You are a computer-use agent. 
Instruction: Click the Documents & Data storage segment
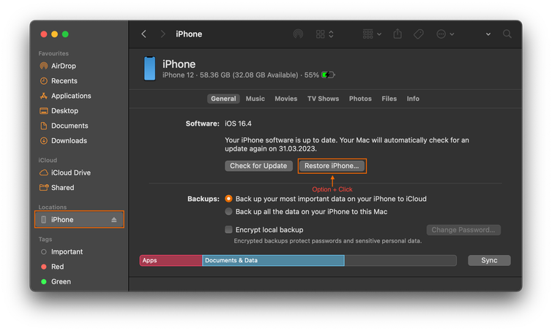[272, 261]
